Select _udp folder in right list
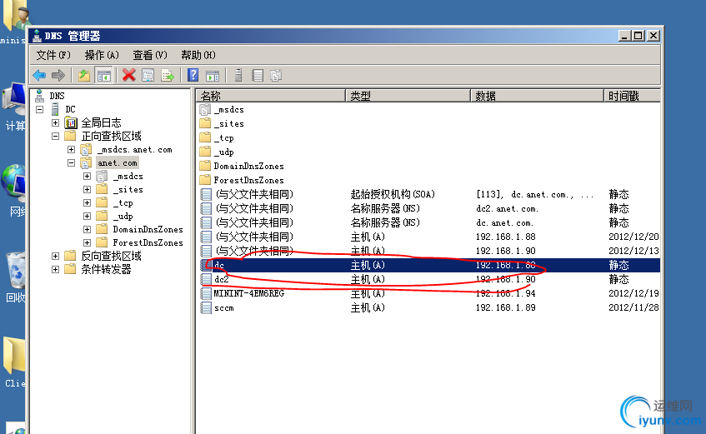This screenshot has width=706, height=434. 223,152
